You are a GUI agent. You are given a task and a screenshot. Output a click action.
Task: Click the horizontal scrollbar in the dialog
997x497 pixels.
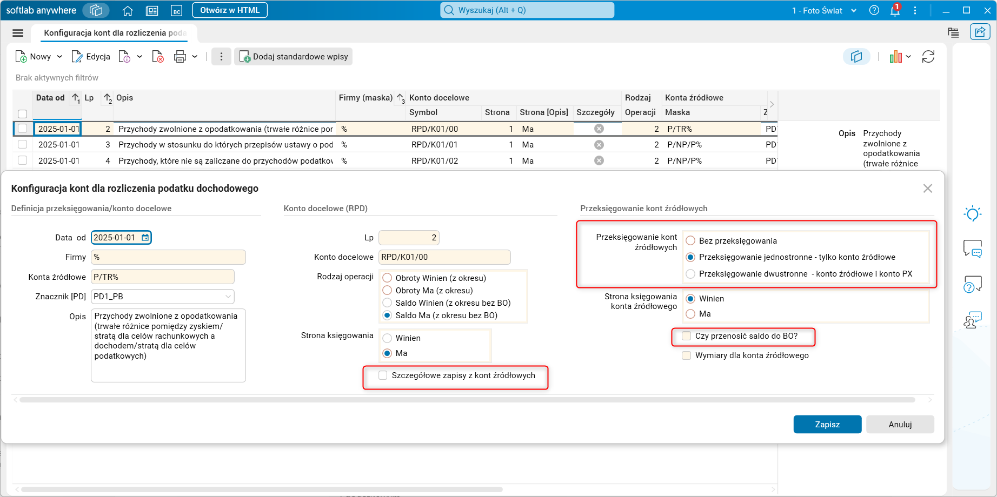click(x=467, y=400)
